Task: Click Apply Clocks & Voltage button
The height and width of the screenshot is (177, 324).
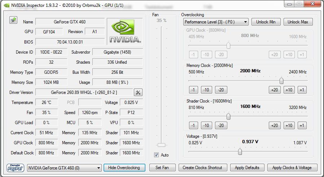Action: click(x=292, y=168)
